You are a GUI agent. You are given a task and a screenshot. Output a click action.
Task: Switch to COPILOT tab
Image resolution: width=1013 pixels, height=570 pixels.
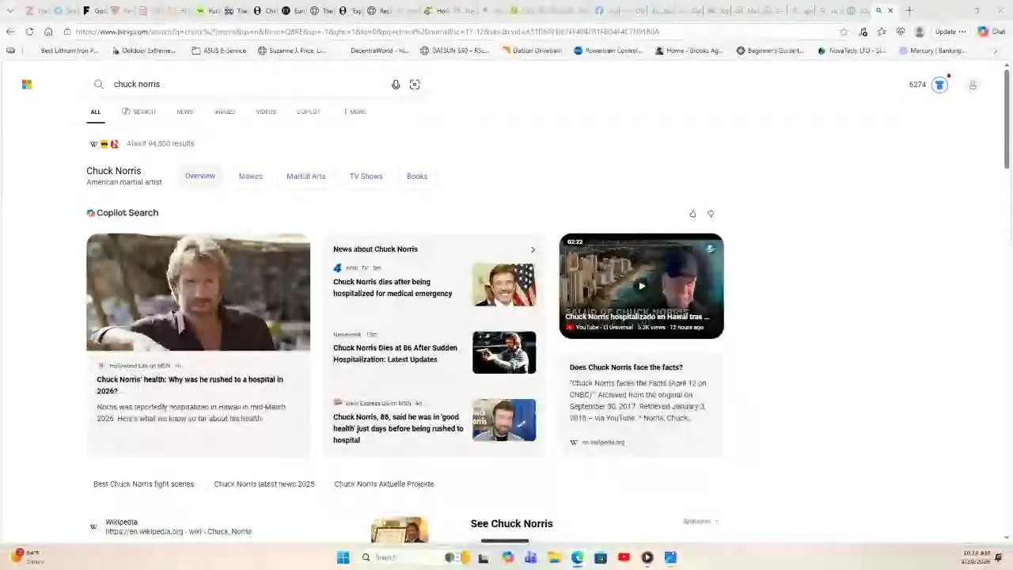[x=309, y=112]
